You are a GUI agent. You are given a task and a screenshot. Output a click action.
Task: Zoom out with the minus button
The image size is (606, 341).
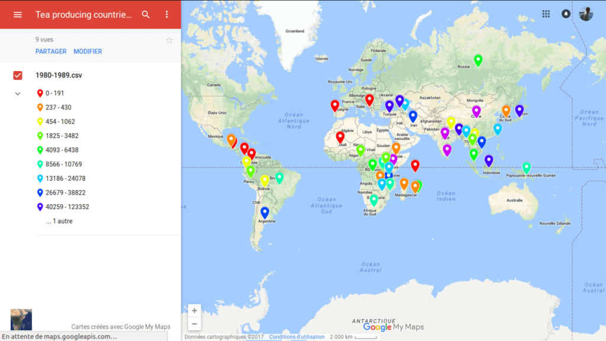[194, 324]
